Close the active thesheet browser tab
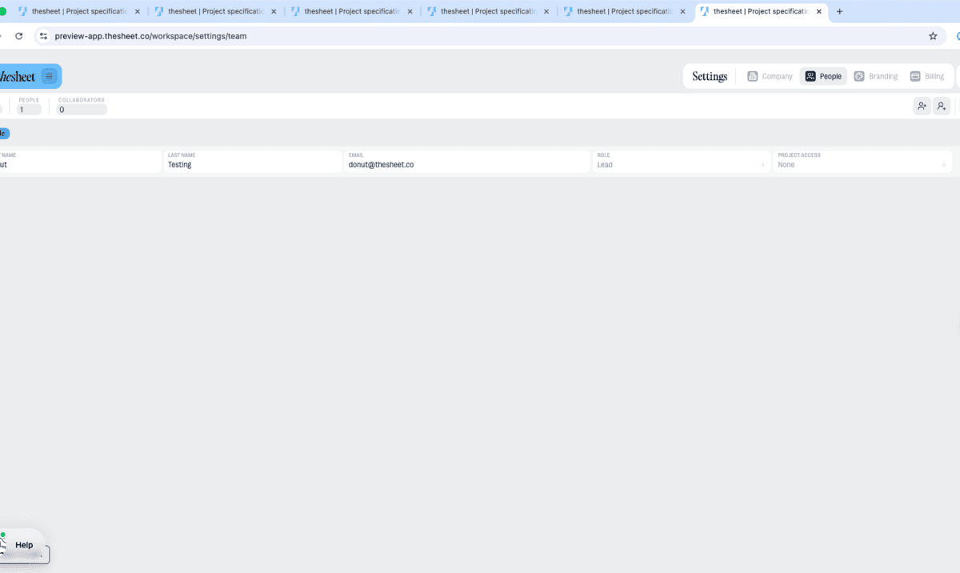The image size is (960, 573). click(818, 12)
